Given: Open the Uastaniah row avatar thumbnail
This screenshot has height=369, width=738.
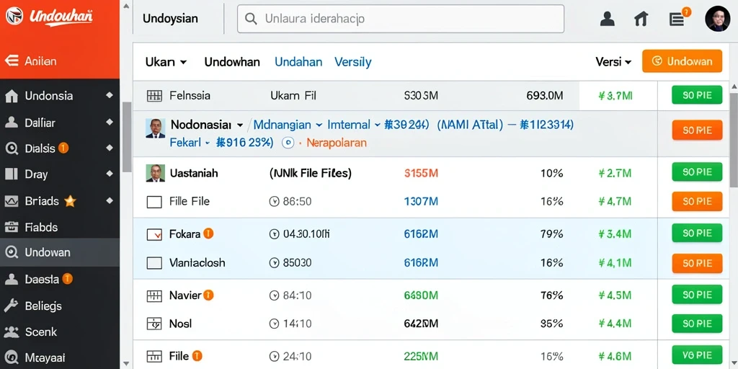Looking at the screenshot, I should point(156,173).
